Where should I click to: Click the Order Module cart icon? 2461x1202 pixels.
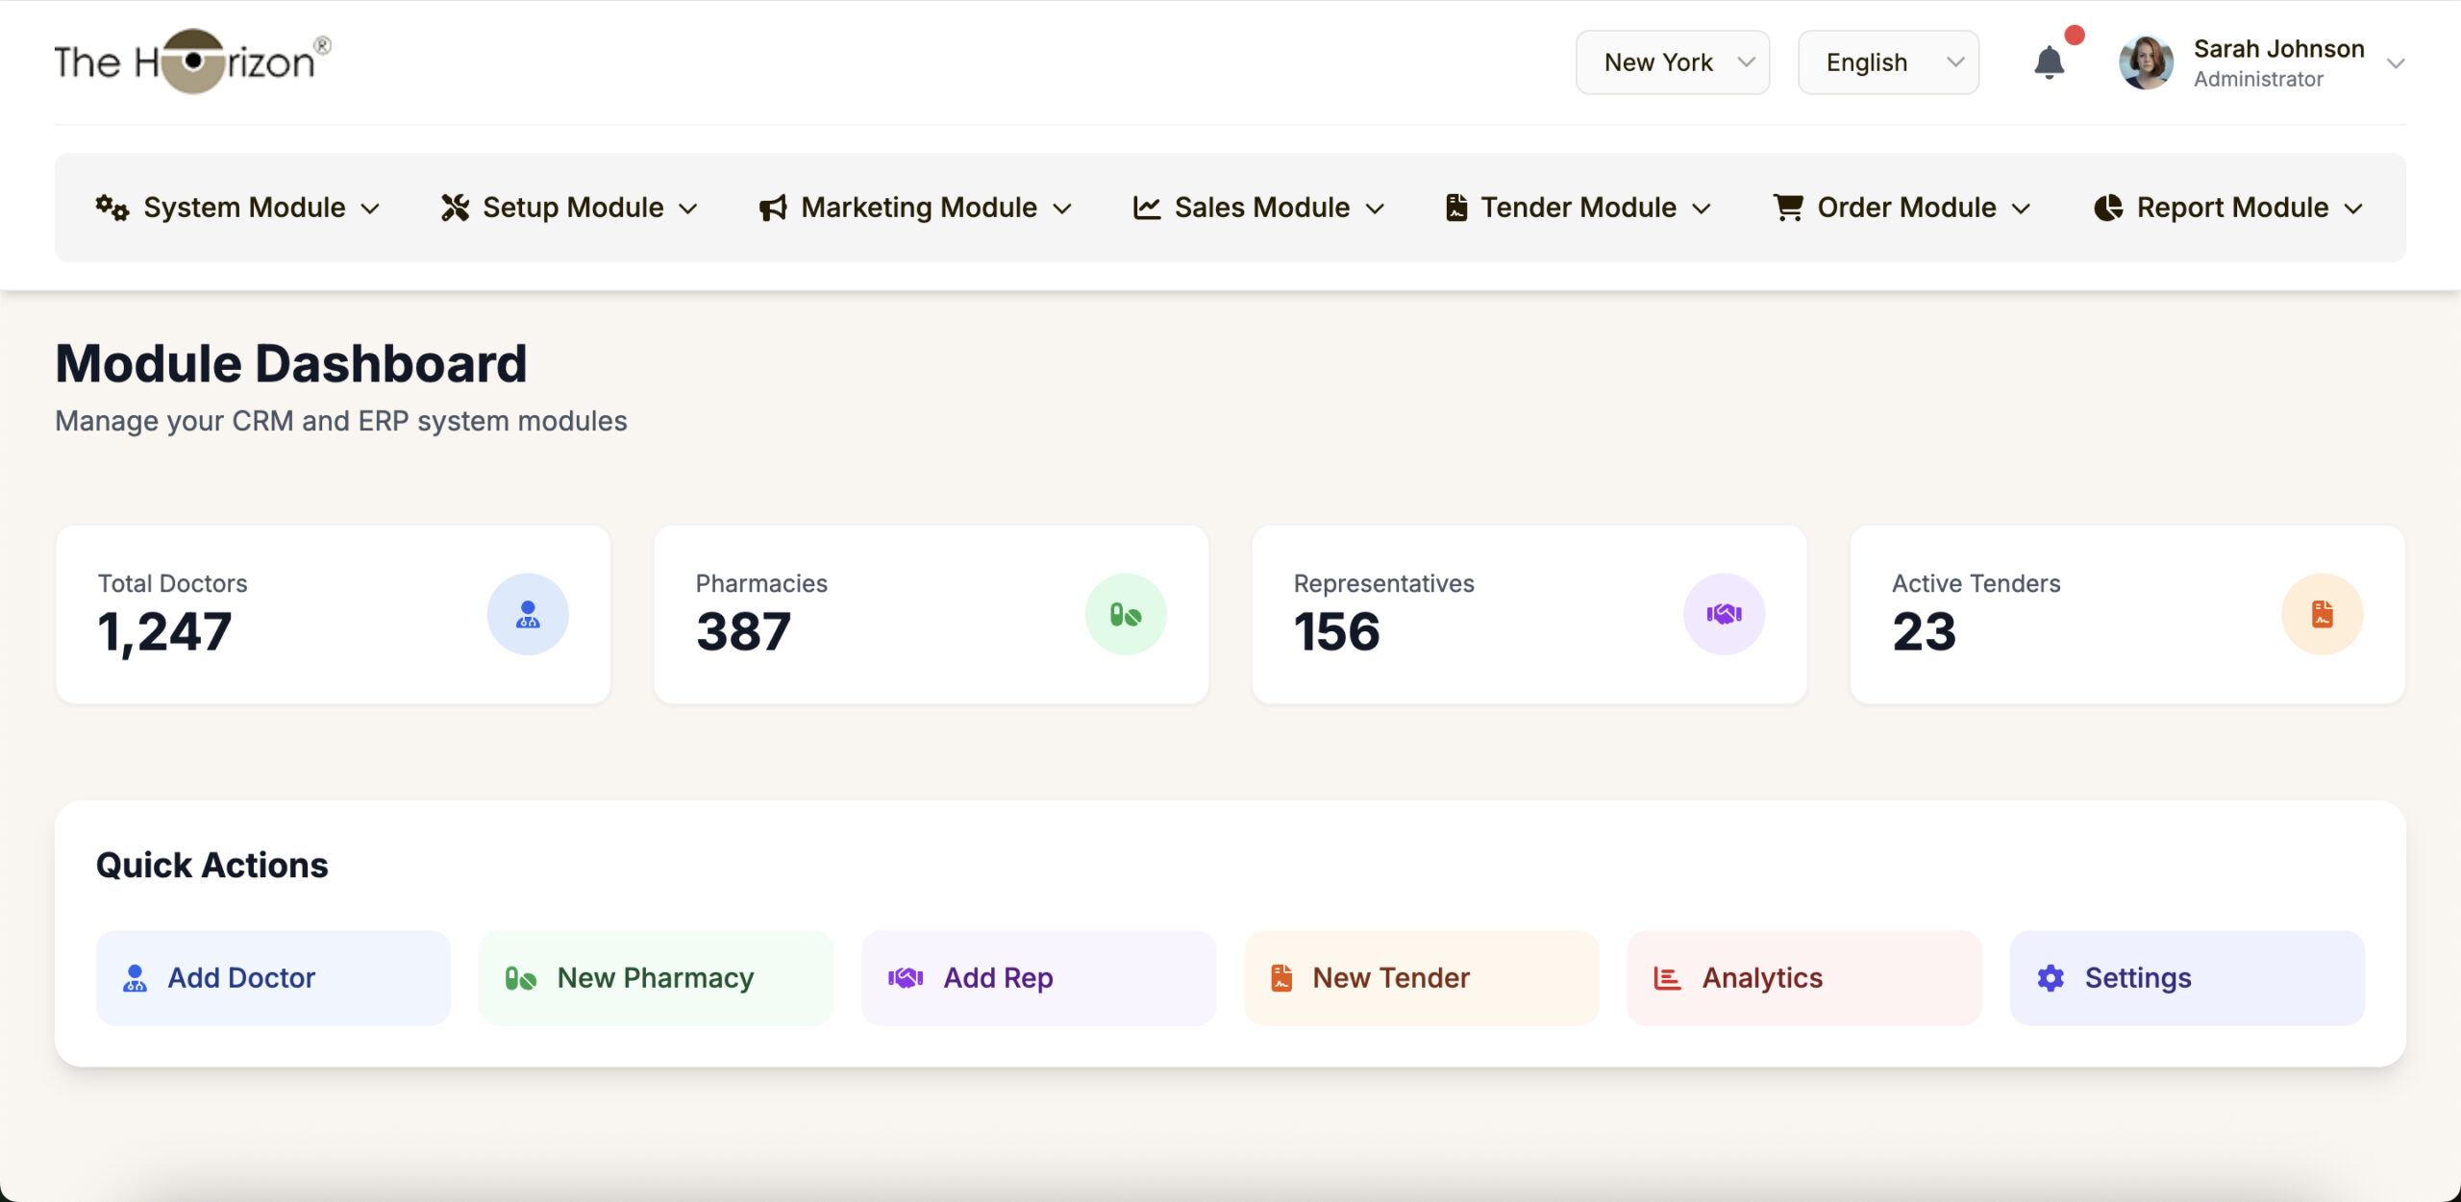pyautogui.click(x=1788, y=208)
